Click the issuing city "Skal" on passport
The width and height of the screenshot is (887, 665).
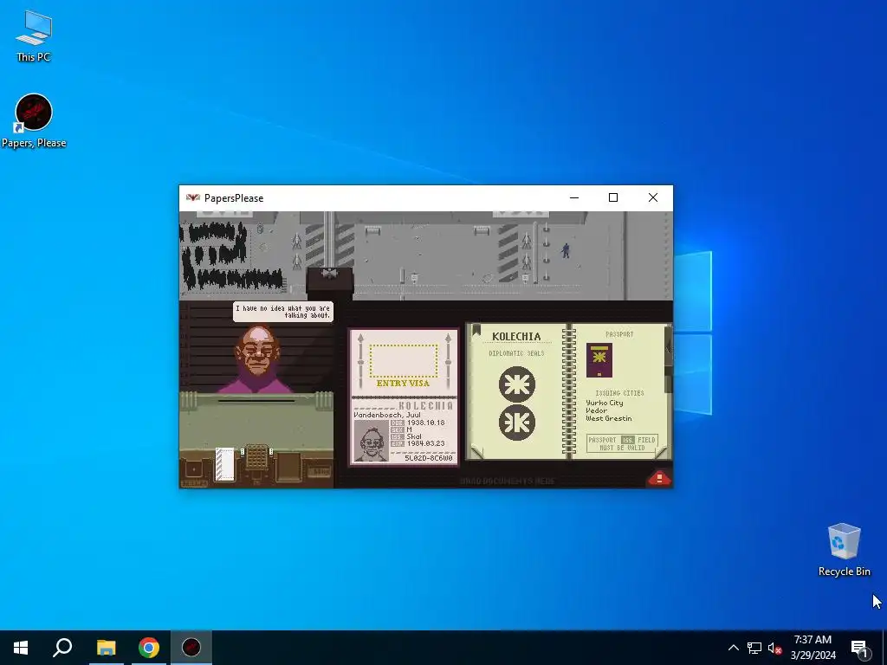click(x=414, y=436)
